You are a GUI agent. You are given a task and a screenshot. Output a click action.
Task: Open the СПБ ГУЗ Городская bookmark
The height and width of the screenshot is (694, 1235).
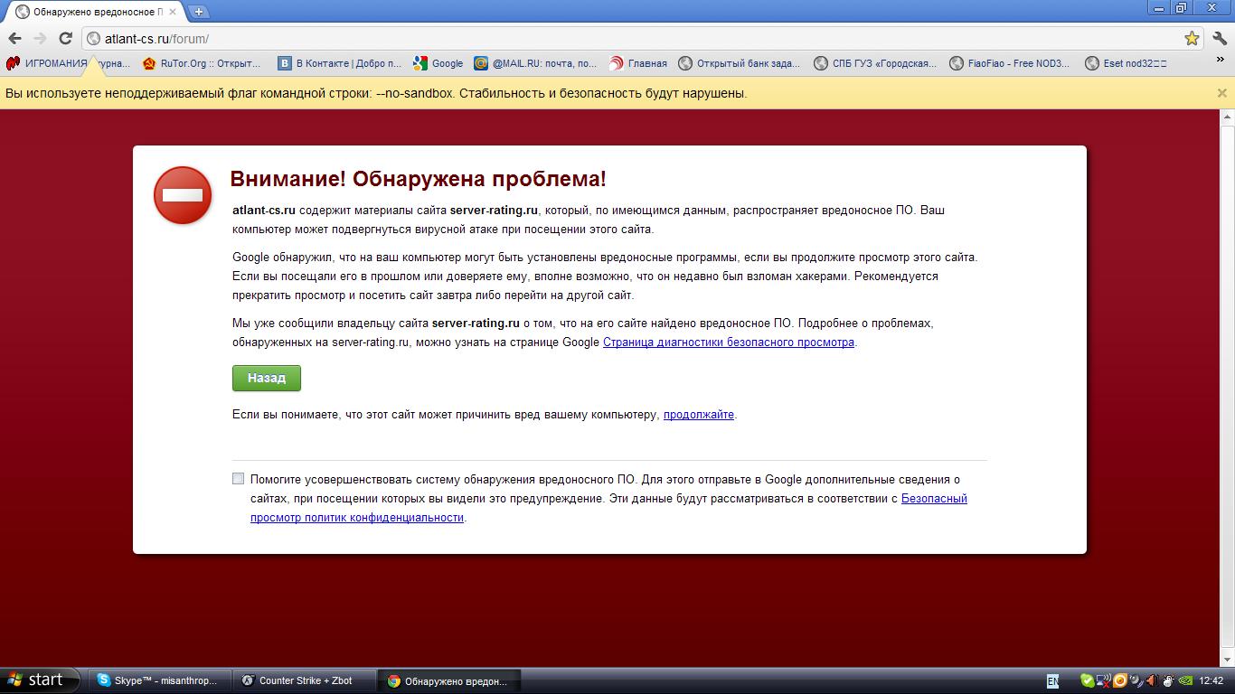(x=876, y=63)
